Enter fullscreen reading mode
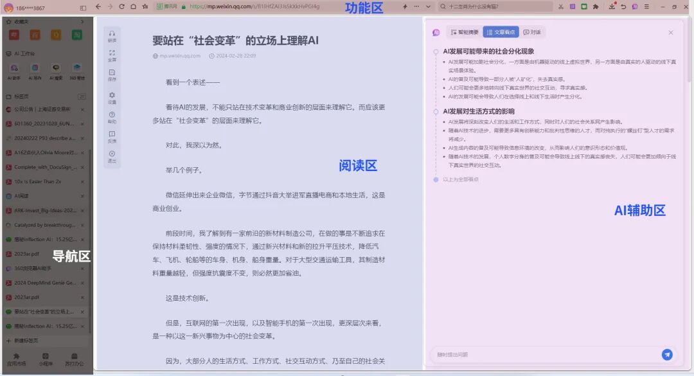 pos(112,55)
